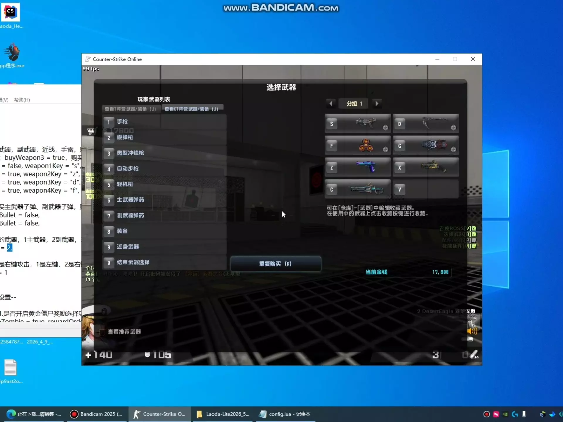Click the favorite badge on D slot
The image size is (563, 422).
coord(454,128)
